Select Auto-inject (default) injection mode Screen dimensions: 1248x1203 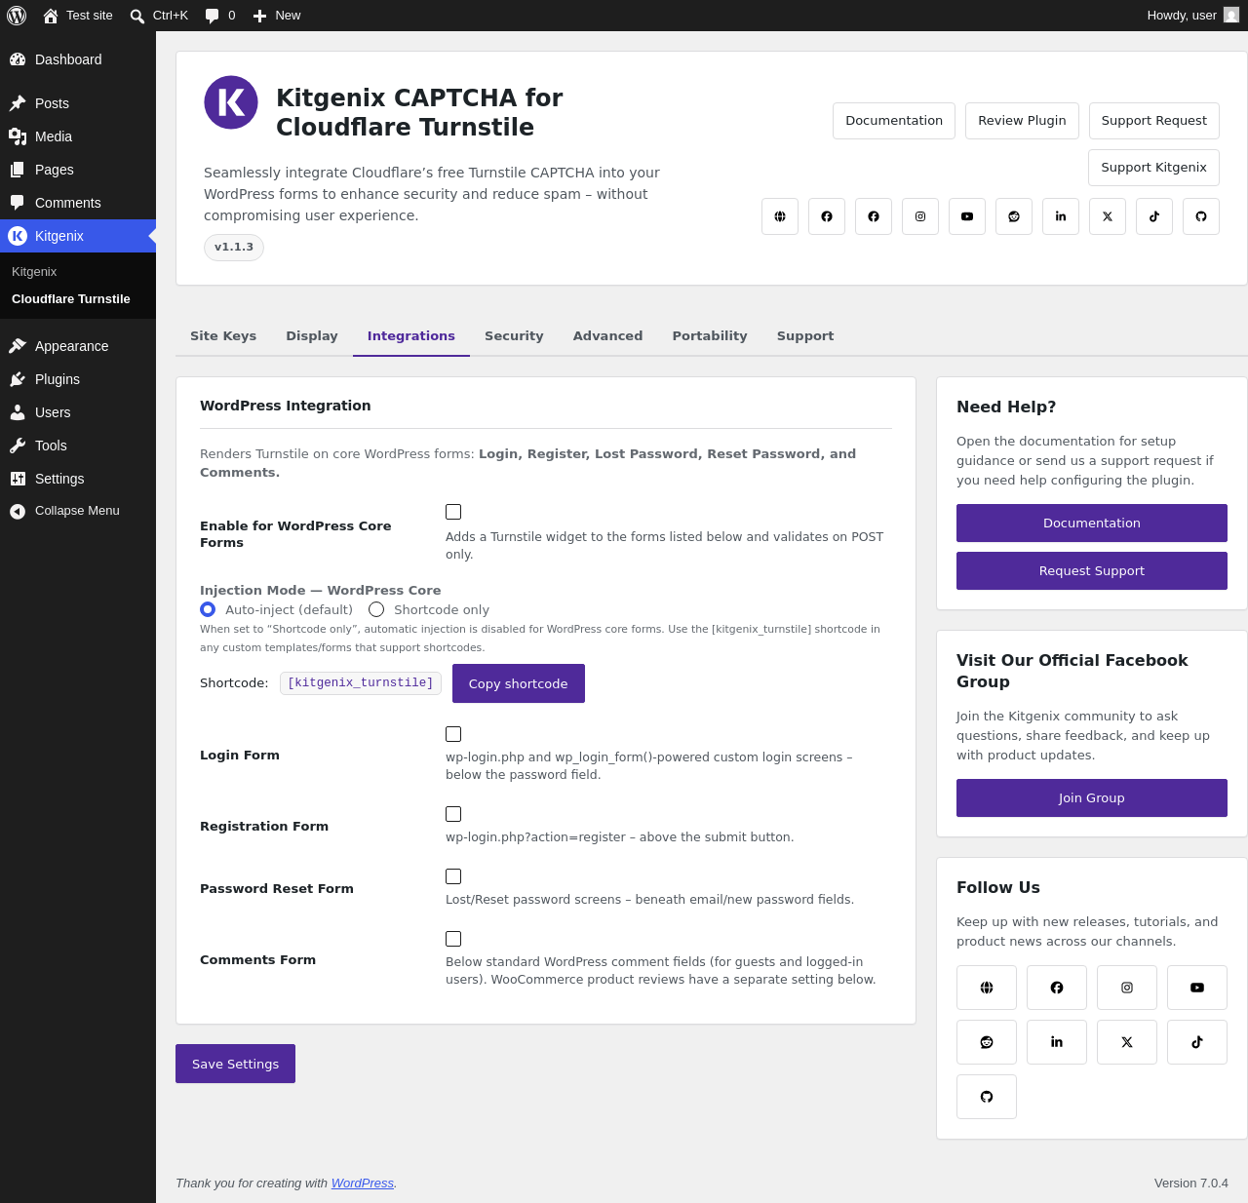[208, 609]
